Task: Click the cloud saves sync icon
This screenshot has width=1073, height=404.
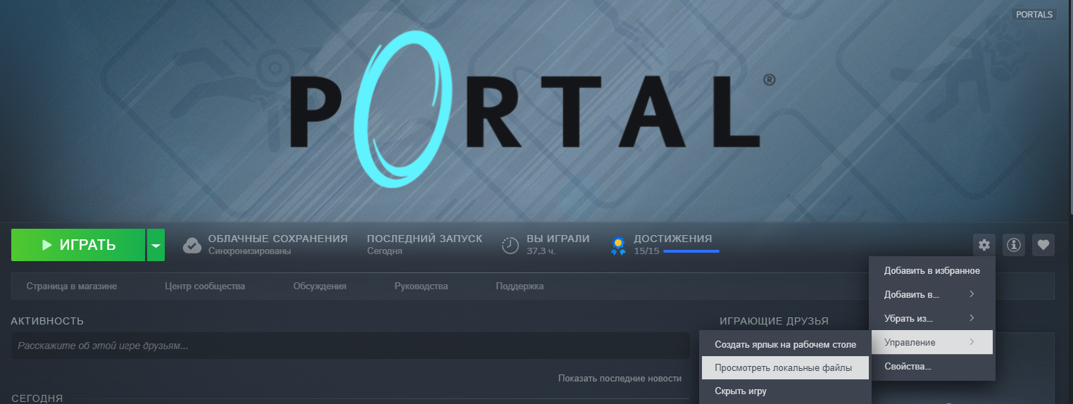Action: pyautogui.click(x=192, y=246)
